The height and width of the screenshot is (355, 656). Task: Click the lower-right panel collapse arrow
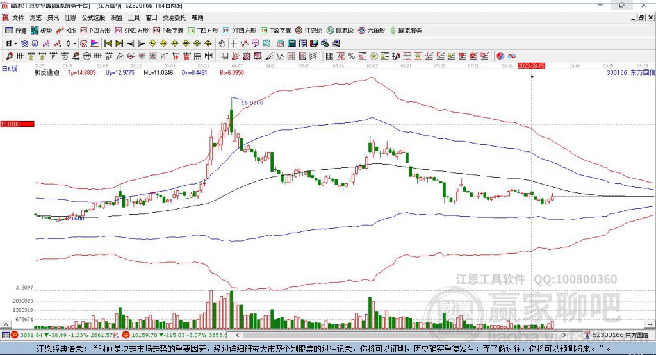(x=650, y=324)
